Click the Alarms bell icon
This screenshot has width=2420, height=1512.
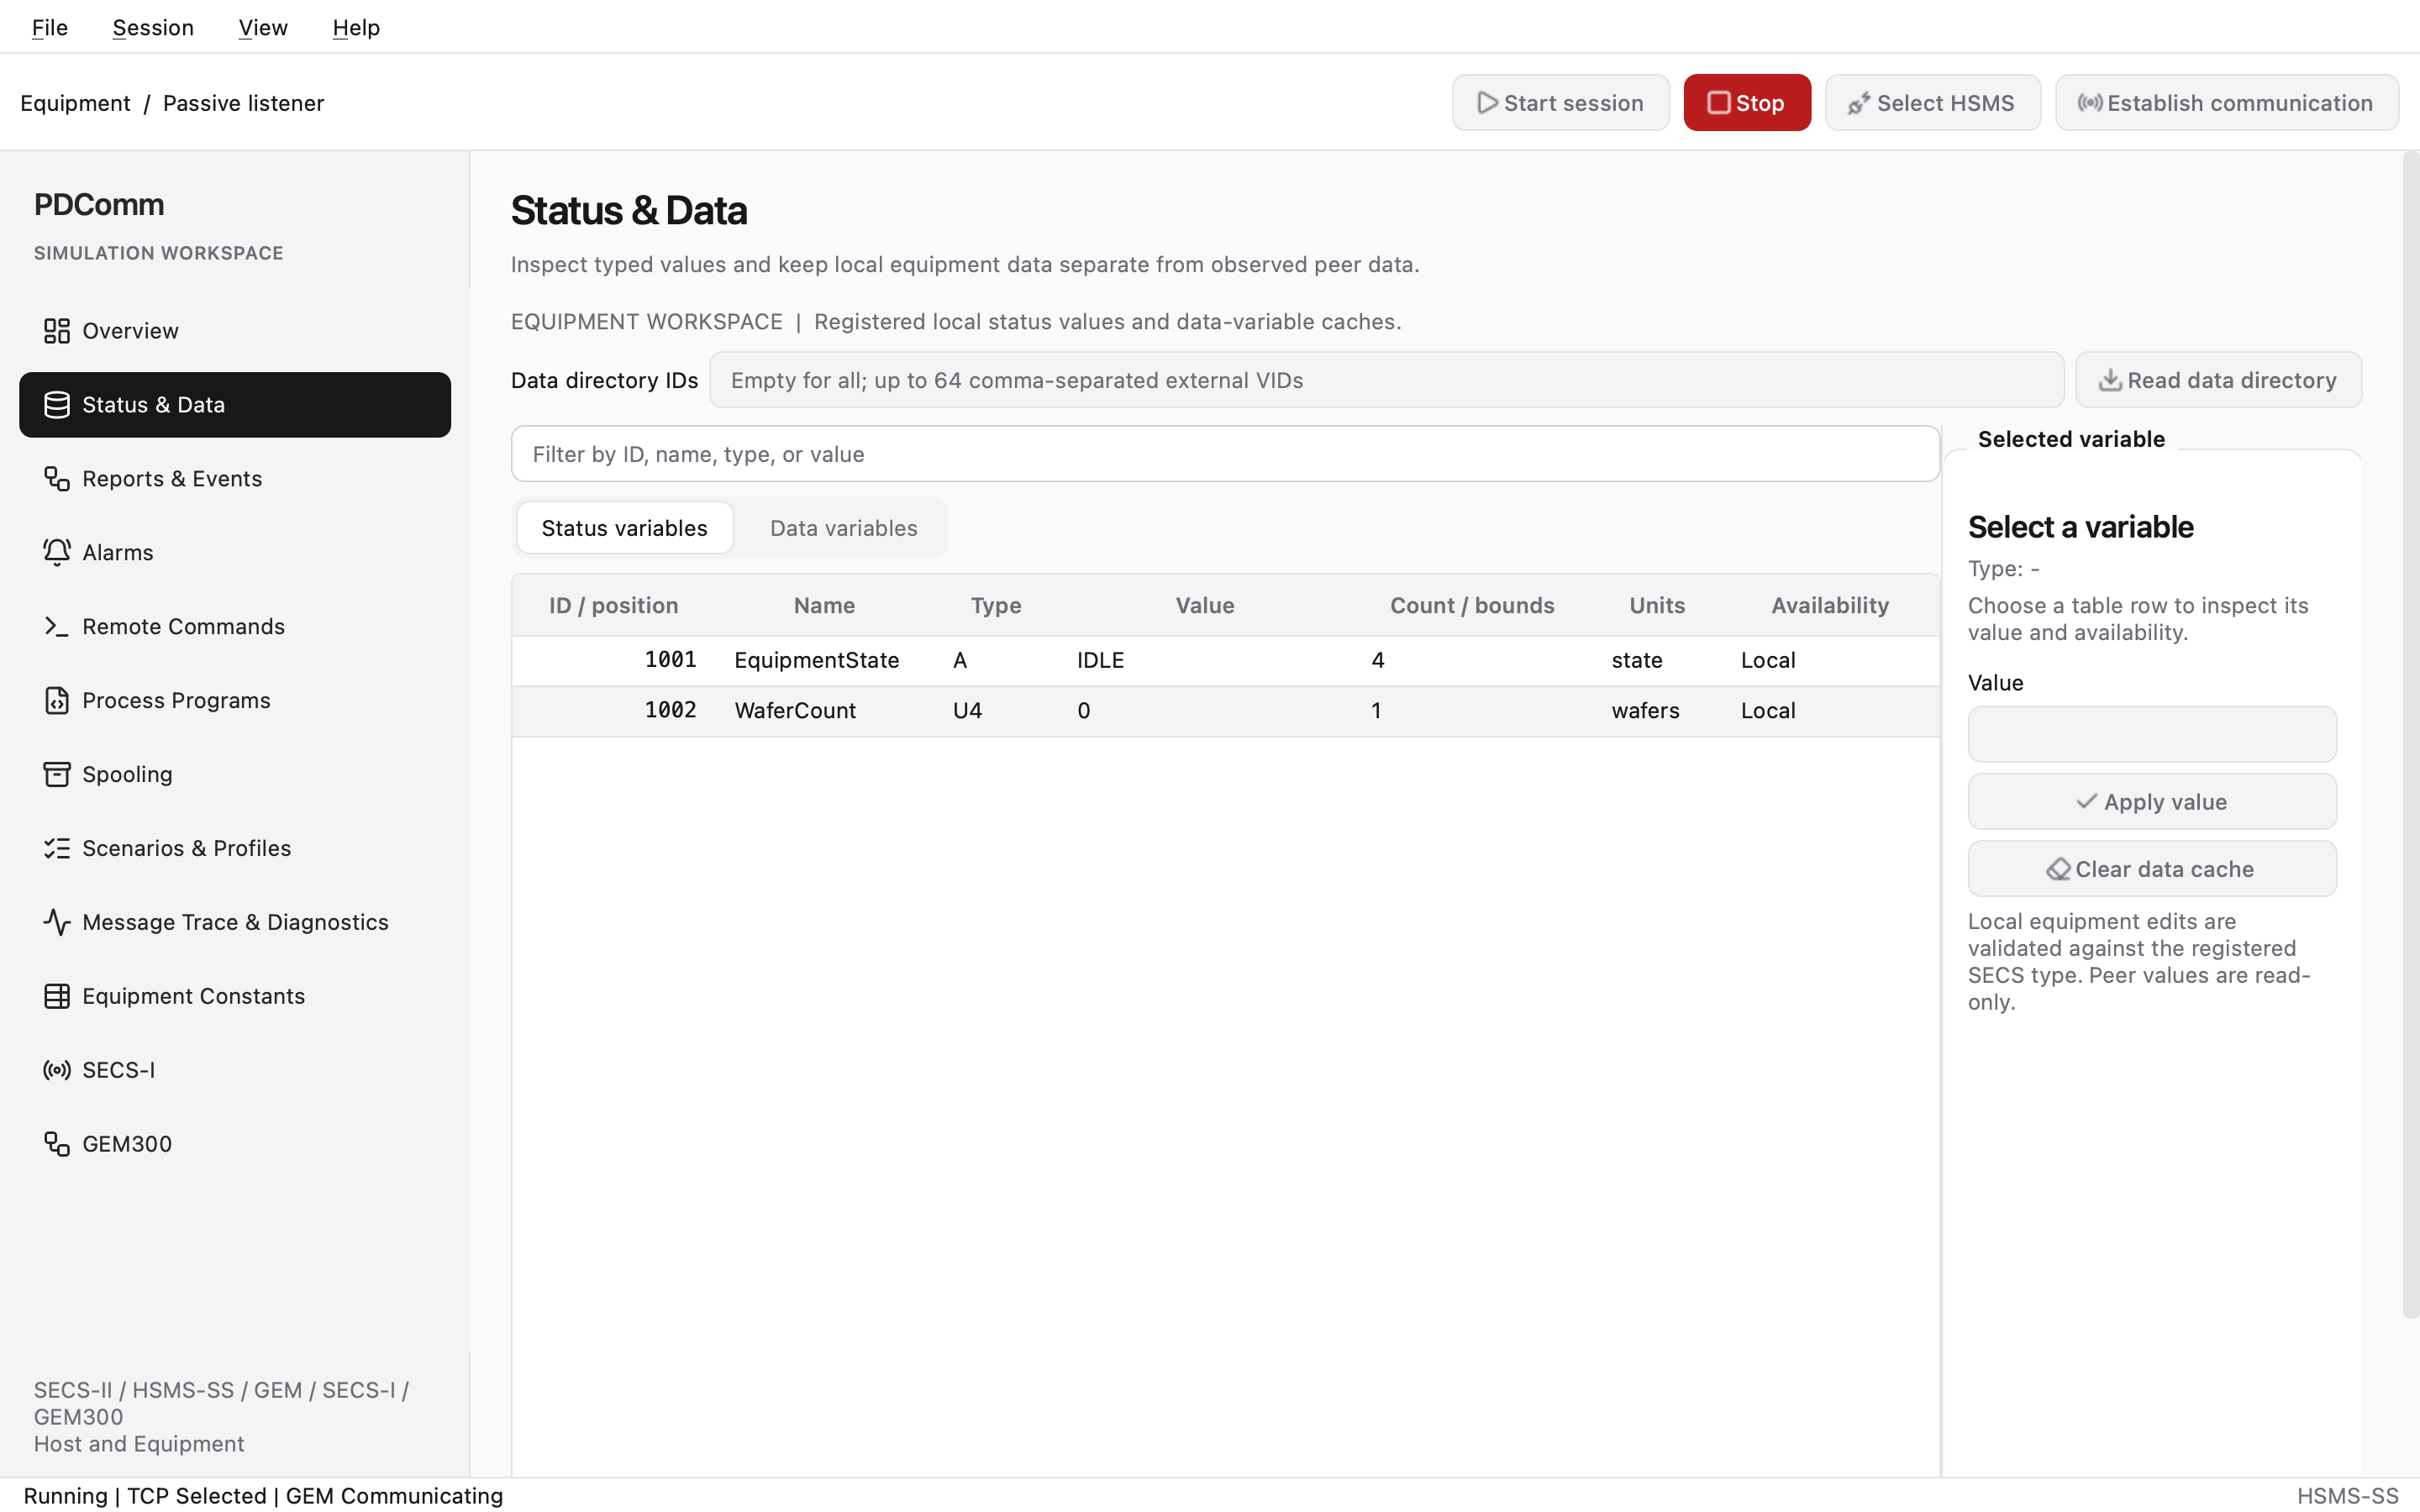56,553
